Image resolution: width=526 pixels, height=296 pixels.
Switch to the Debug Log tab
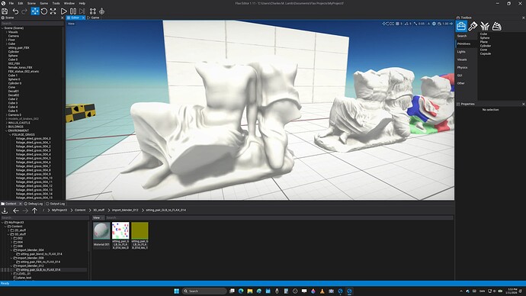pyautogui.click(x=34, y=204)
